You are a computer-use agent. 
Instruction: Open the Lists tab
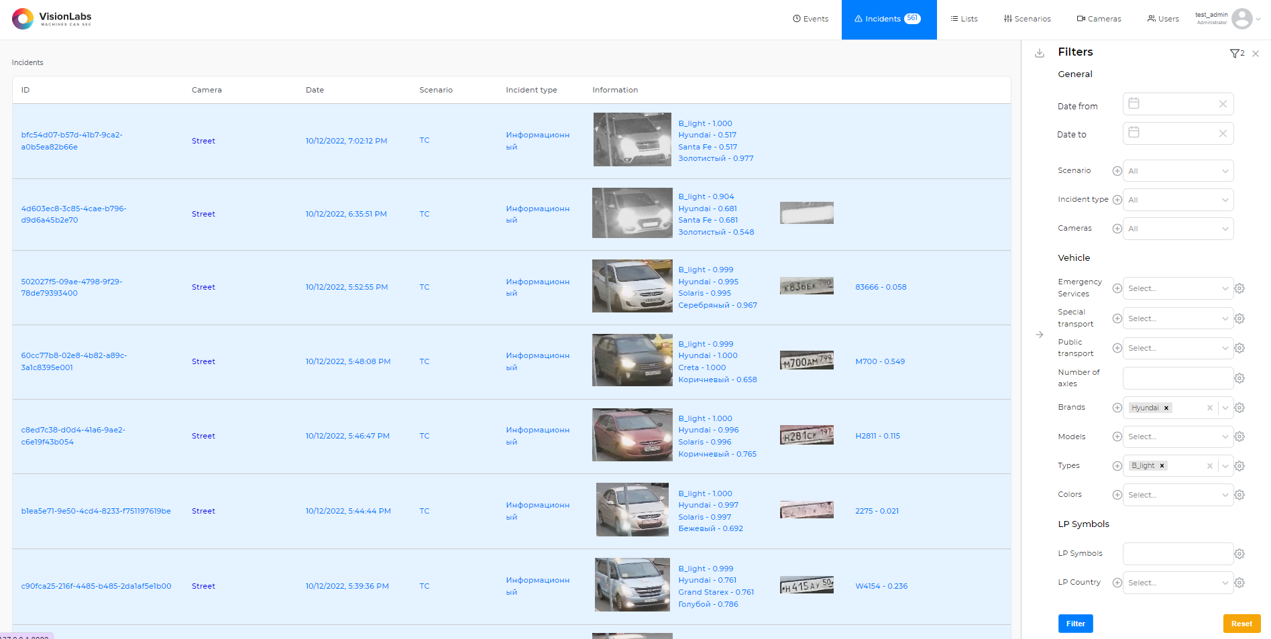(x=964, y=19)
